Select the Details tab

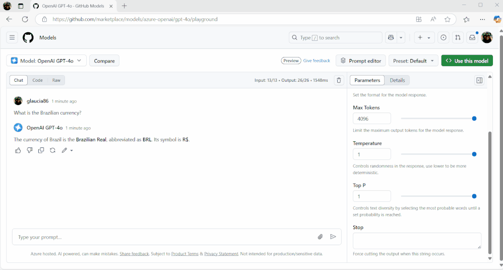(x=397, y=80)
